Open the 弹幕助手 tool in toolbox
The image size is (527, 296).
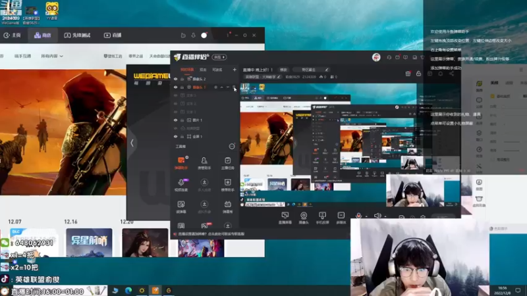pyautogui.click(x=180, y=162)
